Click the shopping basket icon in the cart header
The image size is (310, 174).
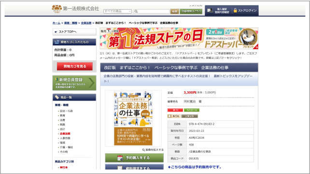tap(57, 42)
